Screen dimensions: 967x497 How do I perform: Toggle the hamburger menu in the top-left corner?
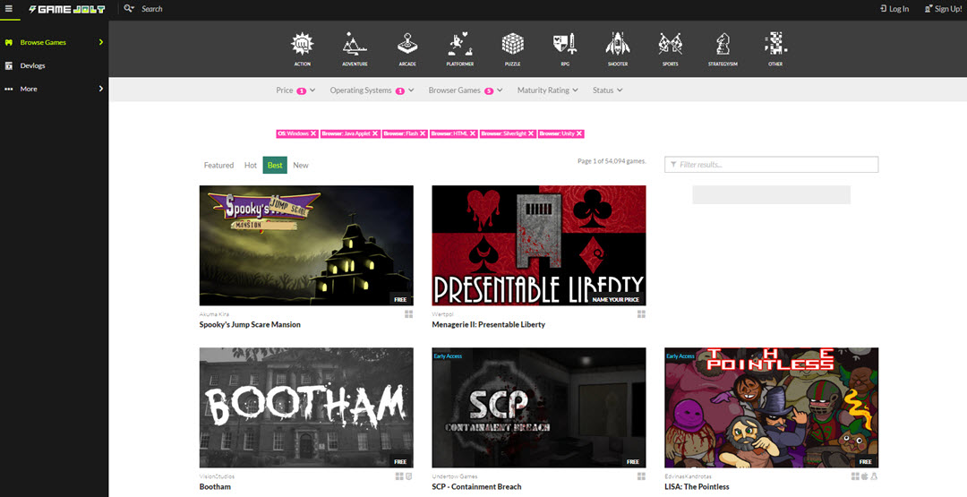pyautogui.click(x=9, y=9)
